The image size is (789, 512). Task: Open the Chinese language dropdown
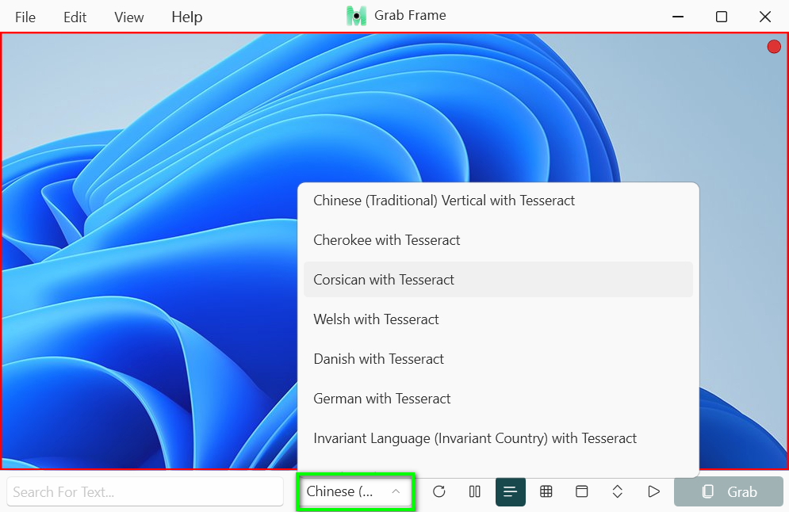[354, 491]
